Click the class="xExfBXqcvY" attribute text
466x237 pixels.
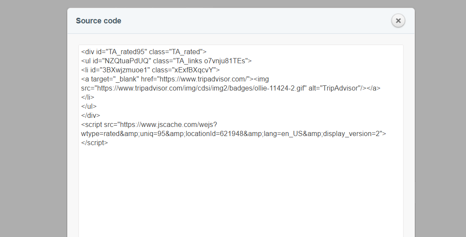pyautogui.click(x=186, y=70)
